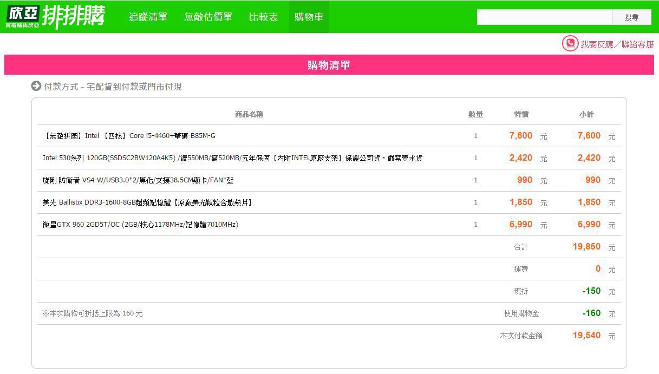Click the 欣亞 排排購 site logo
This screenshot has height=374, width=659.
click(x=55, y=17)
